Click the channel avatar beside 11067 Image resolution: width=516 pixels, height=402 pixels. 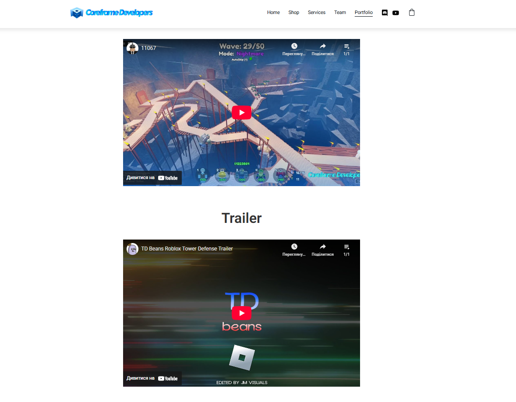(x=132, y=48)
